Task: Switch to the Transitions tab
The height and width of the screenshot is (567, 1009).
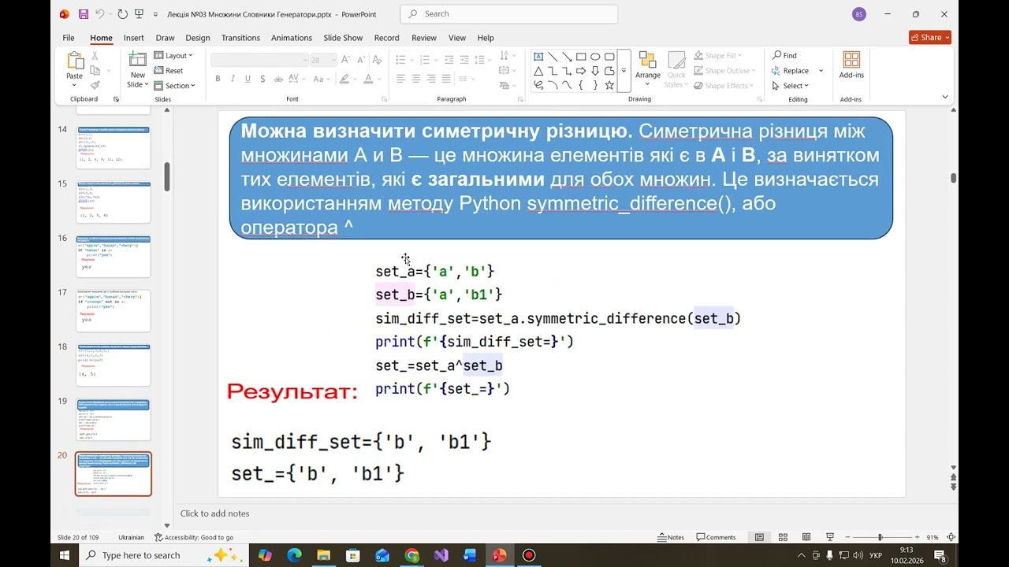Action: 240,38
